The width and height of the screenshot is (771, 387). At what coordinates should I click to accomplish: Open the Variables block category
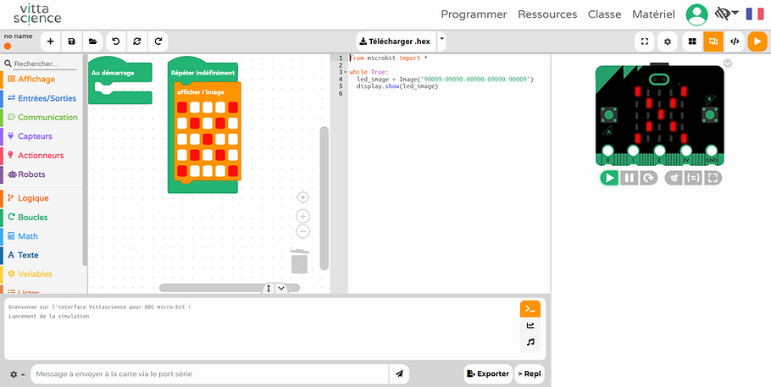[30, 274]
